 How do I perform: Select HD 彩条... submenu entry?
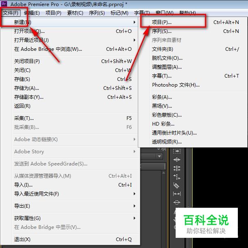pyautogui.click(x=193, y=124)
